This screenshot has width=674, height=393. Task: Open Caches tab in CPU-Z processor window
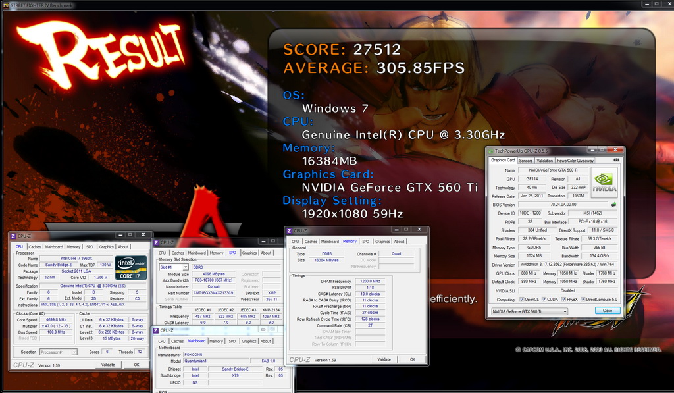pos(35,247)
